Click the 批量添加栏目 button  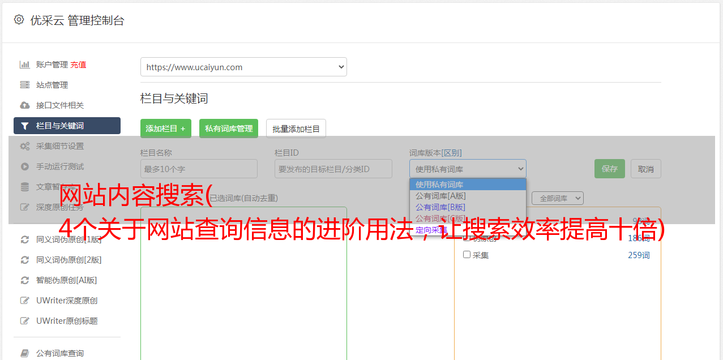pos(296,128)
